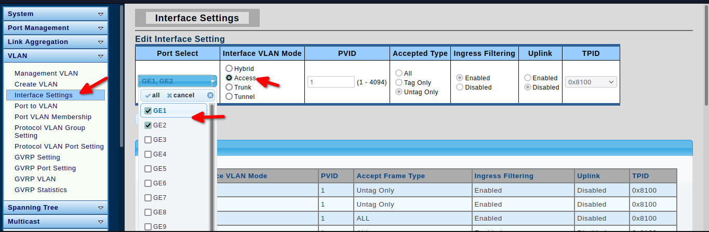The width and height of the screenshot is (709, 232).
Task: Click the checkmark 'all' select icon
Action: coord(148,95)
